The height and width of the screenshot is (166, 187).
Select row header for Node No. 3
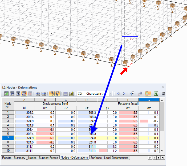pos(8,121)
